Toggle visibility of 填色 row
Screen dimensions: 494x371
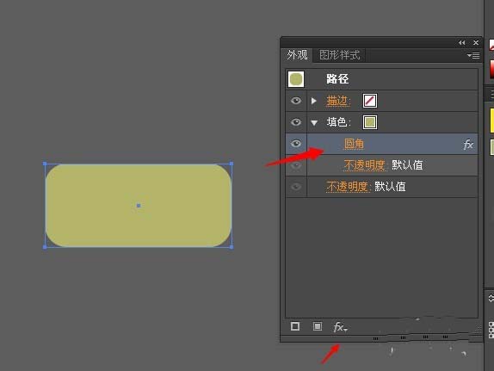[296, 122]
